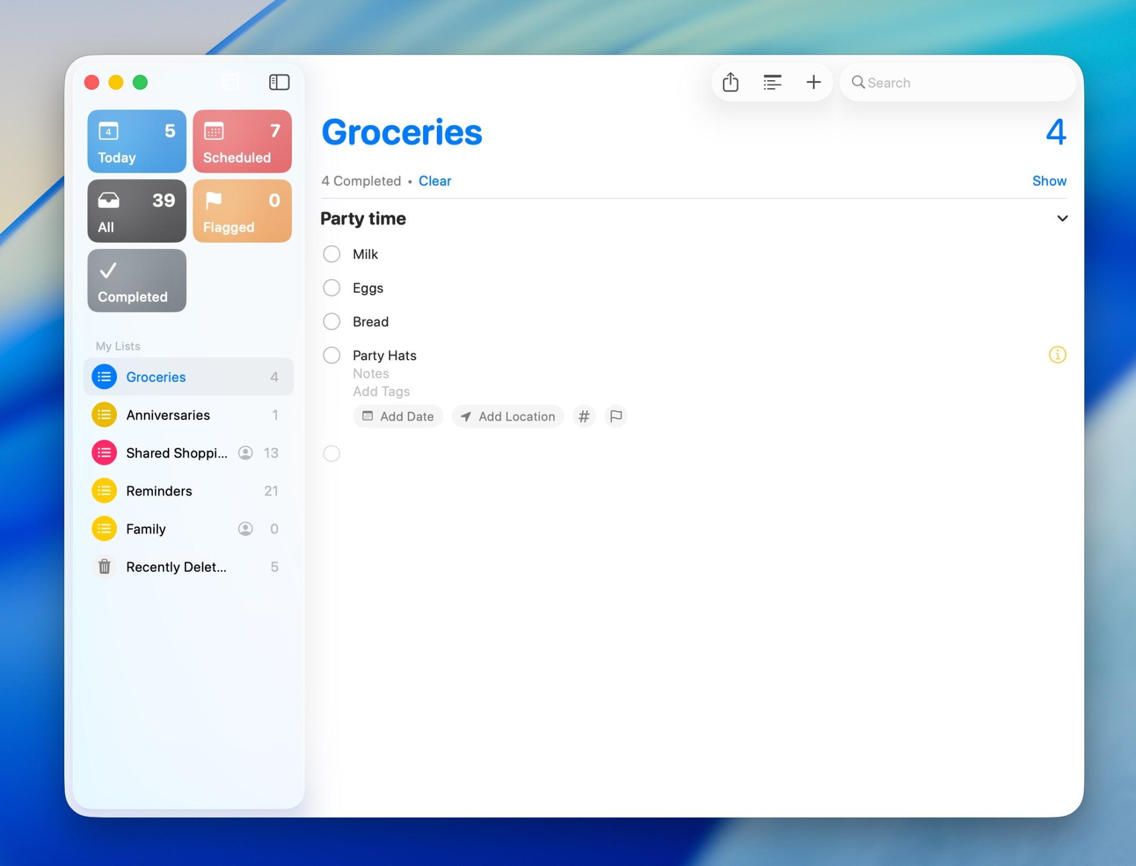Click the Add Location button
This screenshot has height=866, width=1136.
(508, 417)
